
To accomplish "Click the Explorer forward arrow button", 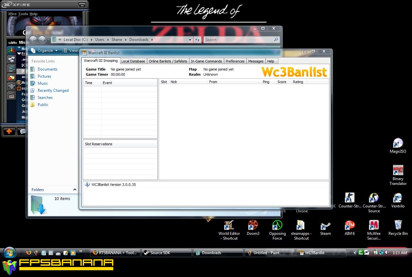I will (42, 40).
